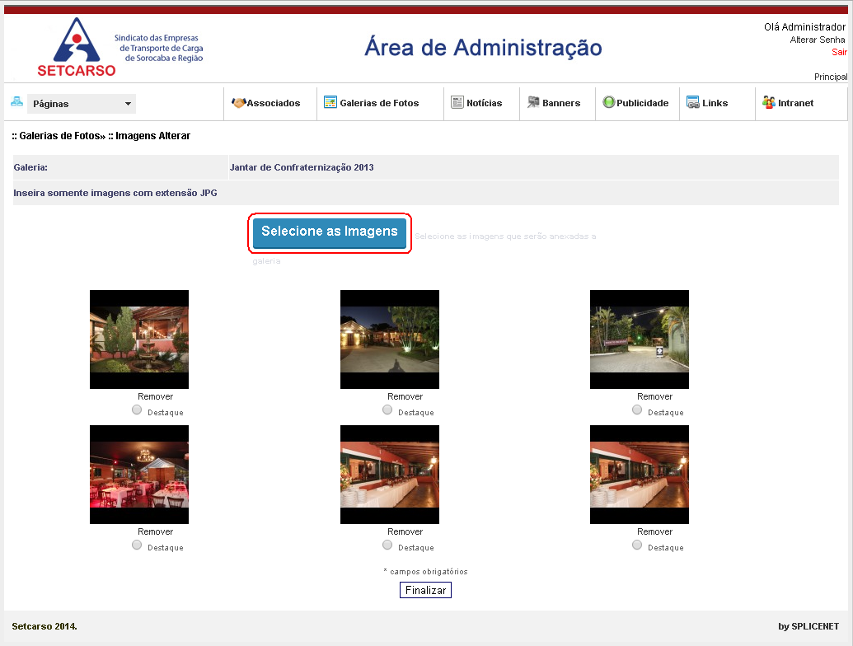Set red dining hall photo as Destaque
Viewport: 853px width, 646px height.
click(137, 545)
